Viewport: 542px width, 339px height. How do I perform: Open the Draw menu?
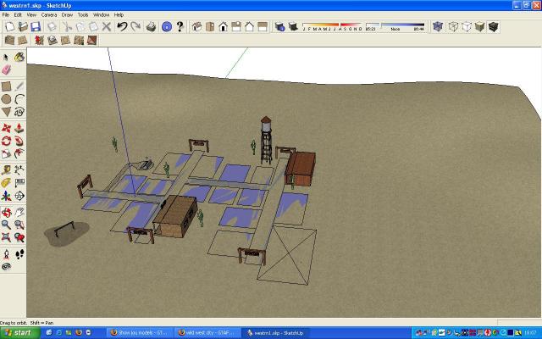pyautogui.click(x=68, y=14)
